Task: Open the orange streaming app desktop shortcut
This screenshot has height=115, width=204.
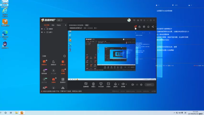Action: [5, 22]
